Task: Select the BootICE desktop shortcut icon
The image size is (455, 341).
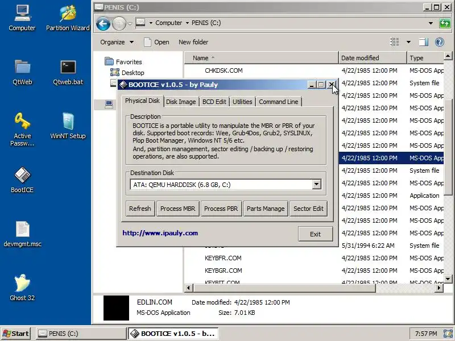Action: point(22,180)
